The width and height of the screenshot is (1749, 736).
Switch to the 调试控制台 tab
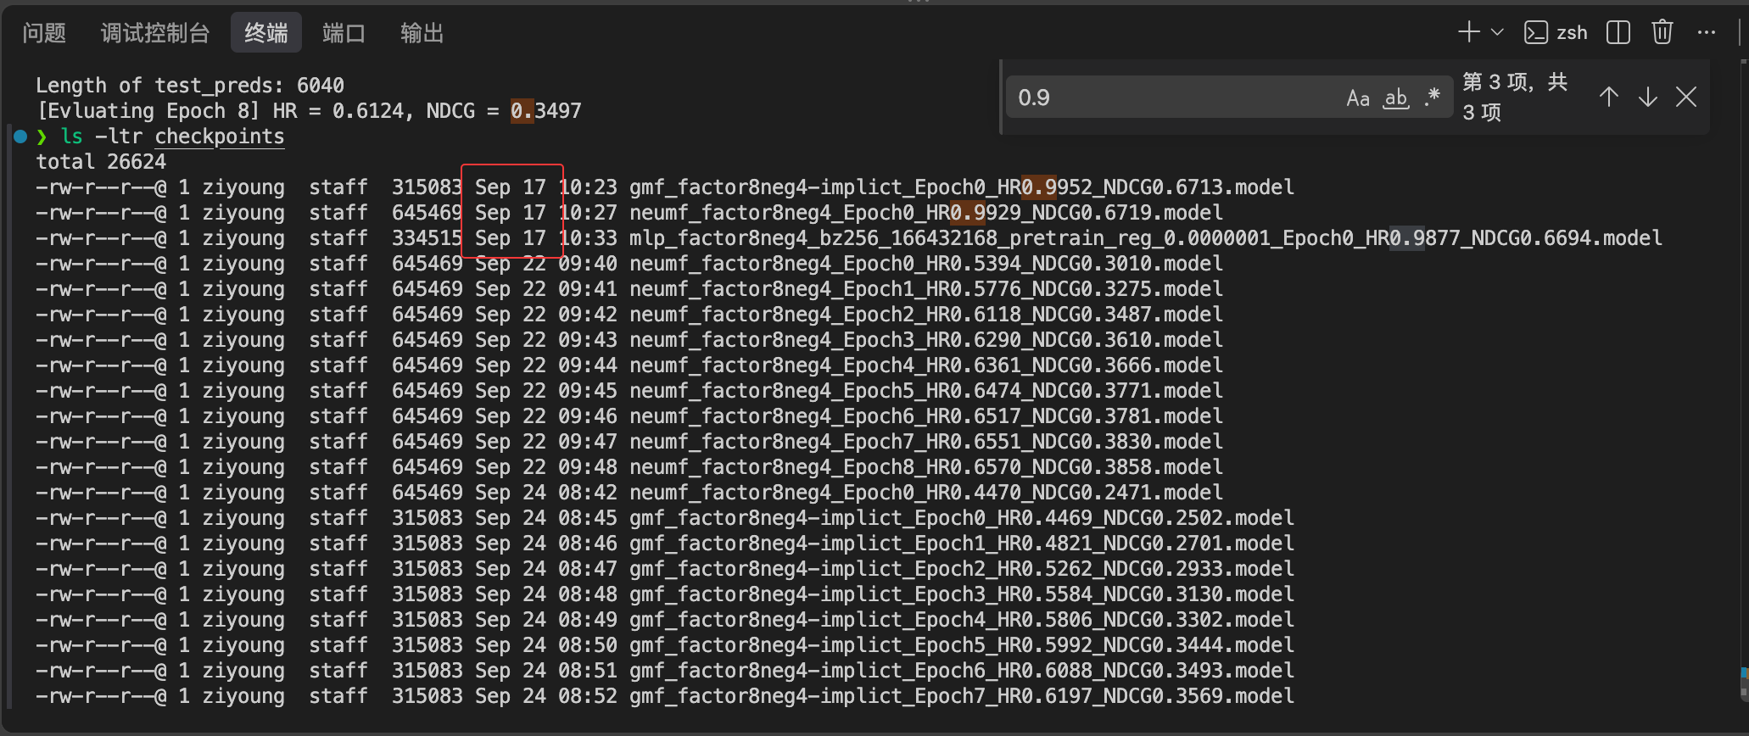point(155,33)
